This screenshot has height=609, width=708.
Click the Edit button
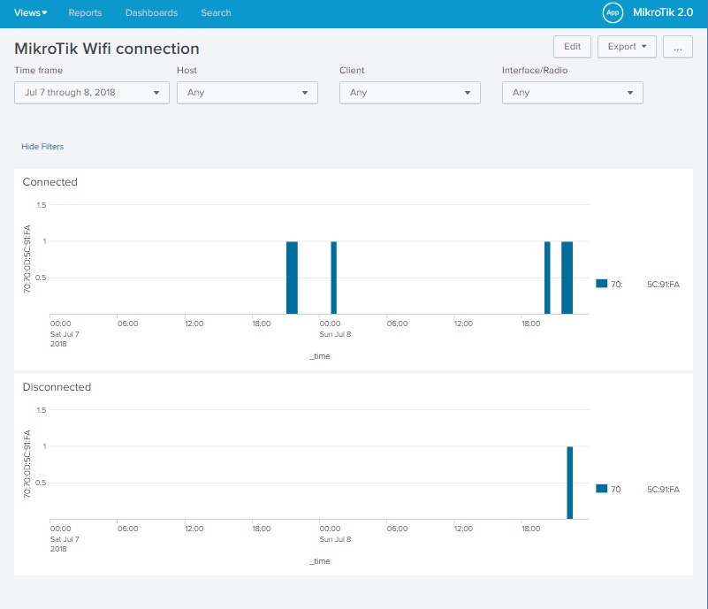click(572, 47)
